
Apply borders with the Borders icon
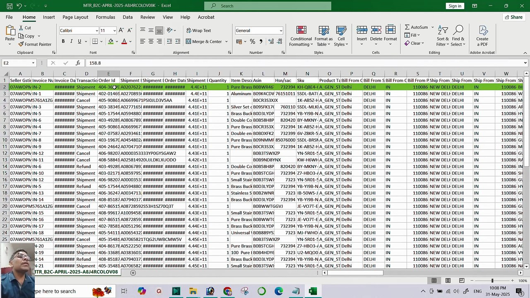point(95,41)
